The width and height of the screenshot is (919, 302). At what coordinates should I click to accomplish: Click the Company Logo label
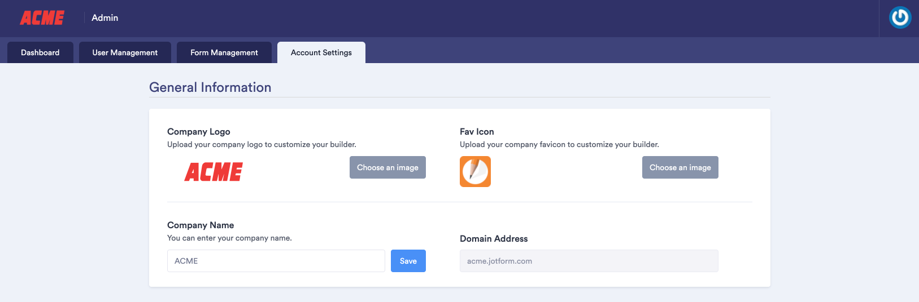coord(199,131)
